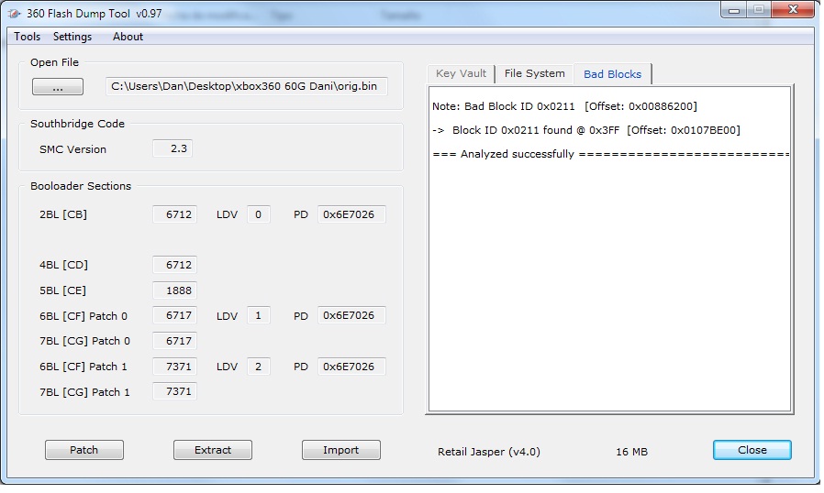Open the Tools menu

[28, 37]
